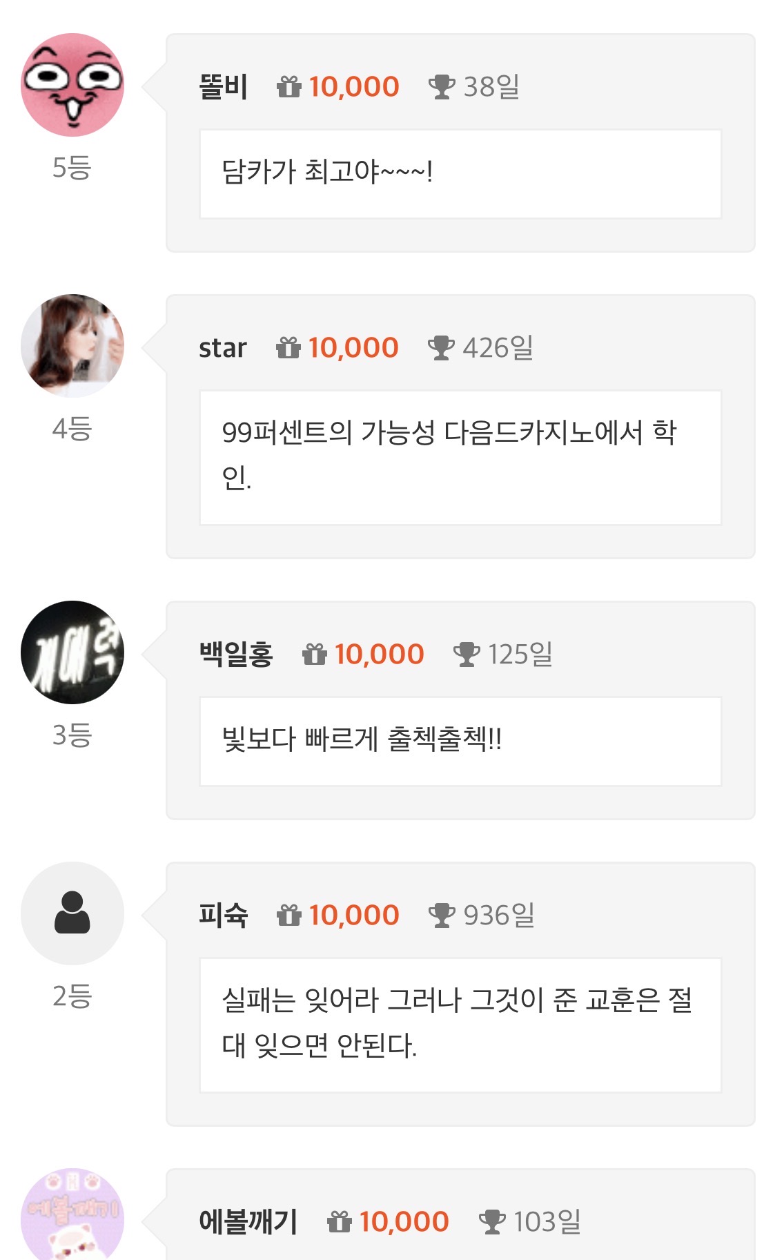This screenshot has height=1260, width=764.
Task: Click the comment '담카가 최고야~~~!'
Action: click(327, 173)
